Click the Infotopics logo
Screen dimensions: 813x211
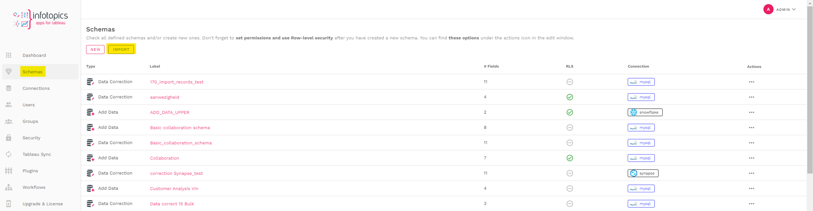[40, 19]
